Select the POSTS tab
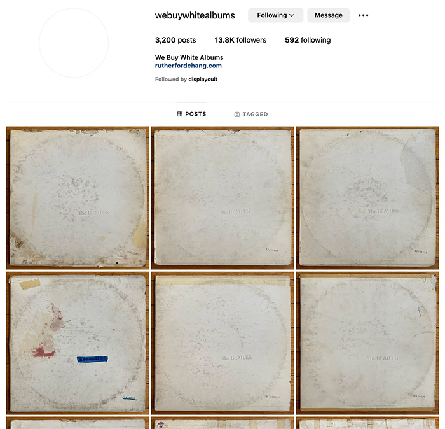The height and width of the screenshot is (429, 445). pos(192,114)
